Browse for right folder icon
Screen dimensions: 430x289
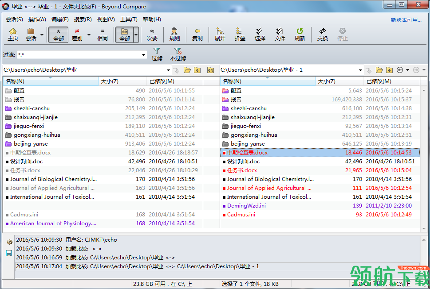pos(379,70)
